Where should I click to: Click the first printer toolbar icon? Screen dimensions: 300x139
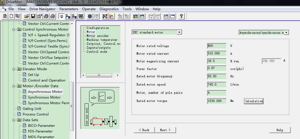click(46, 16)
